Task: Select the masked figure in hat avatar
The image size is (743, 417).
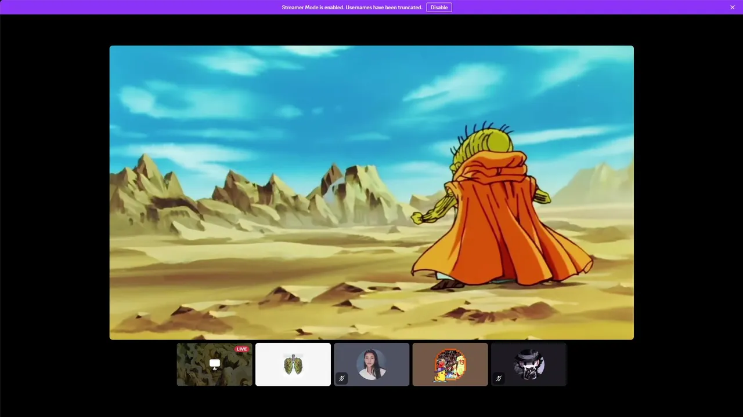Action: pyautogui.click(x=529, y=364)
